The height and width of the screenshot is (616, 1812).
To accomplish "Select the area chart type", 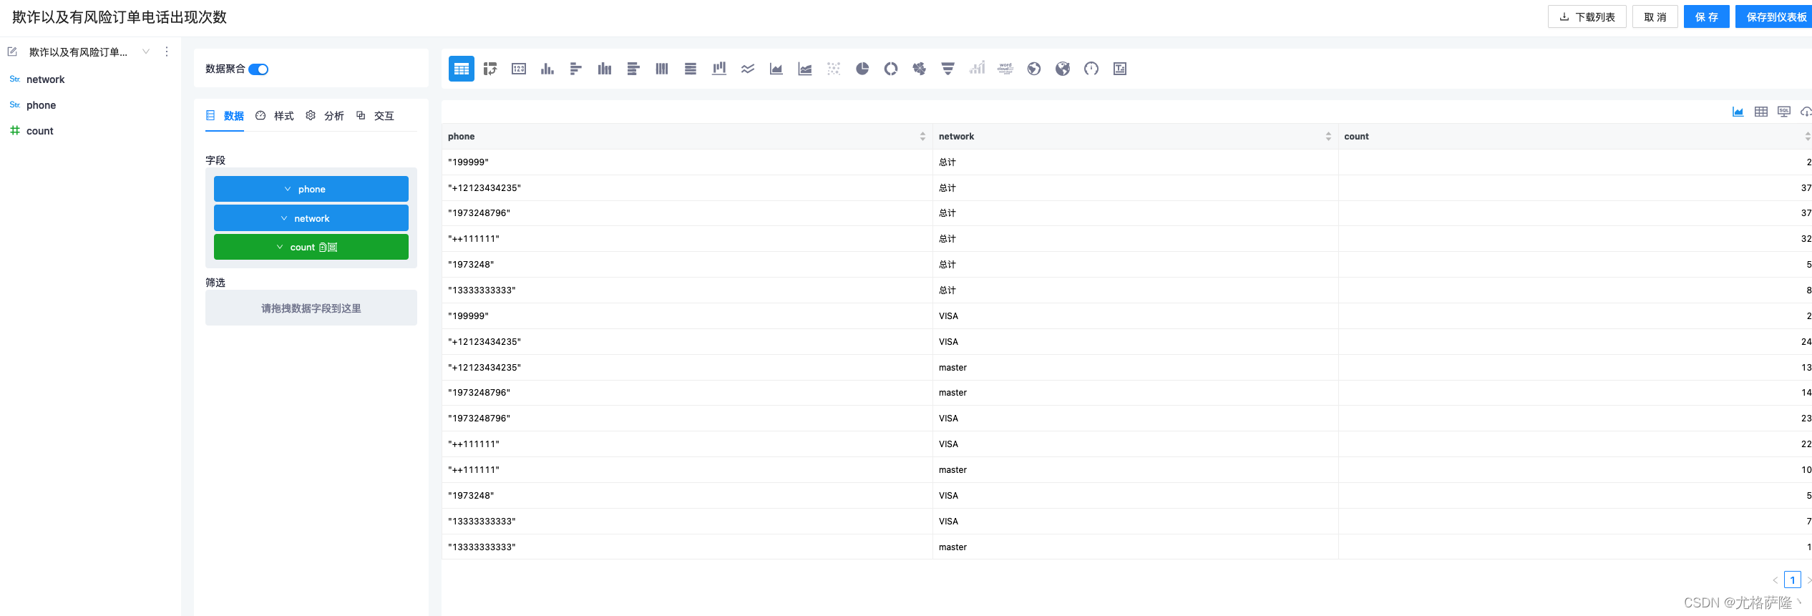I will point(776,69).
